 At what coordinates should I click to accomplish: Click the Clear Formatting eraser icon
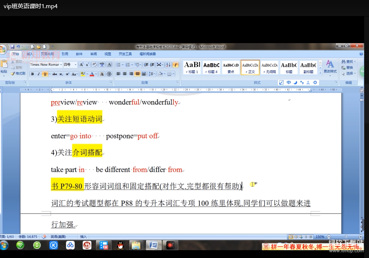point(94,64)
